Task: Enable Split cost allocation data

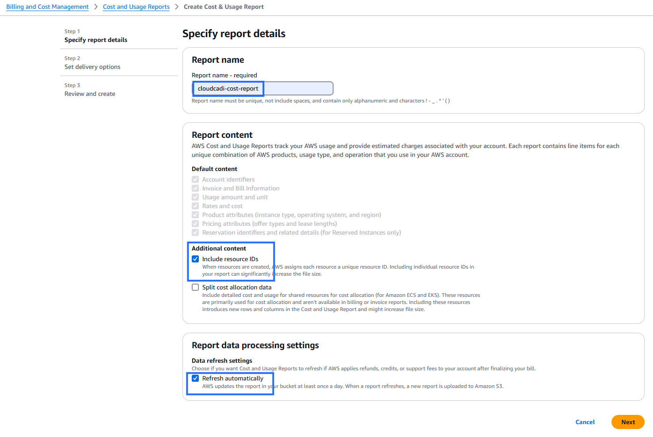Action: click(x=195, y=287)
